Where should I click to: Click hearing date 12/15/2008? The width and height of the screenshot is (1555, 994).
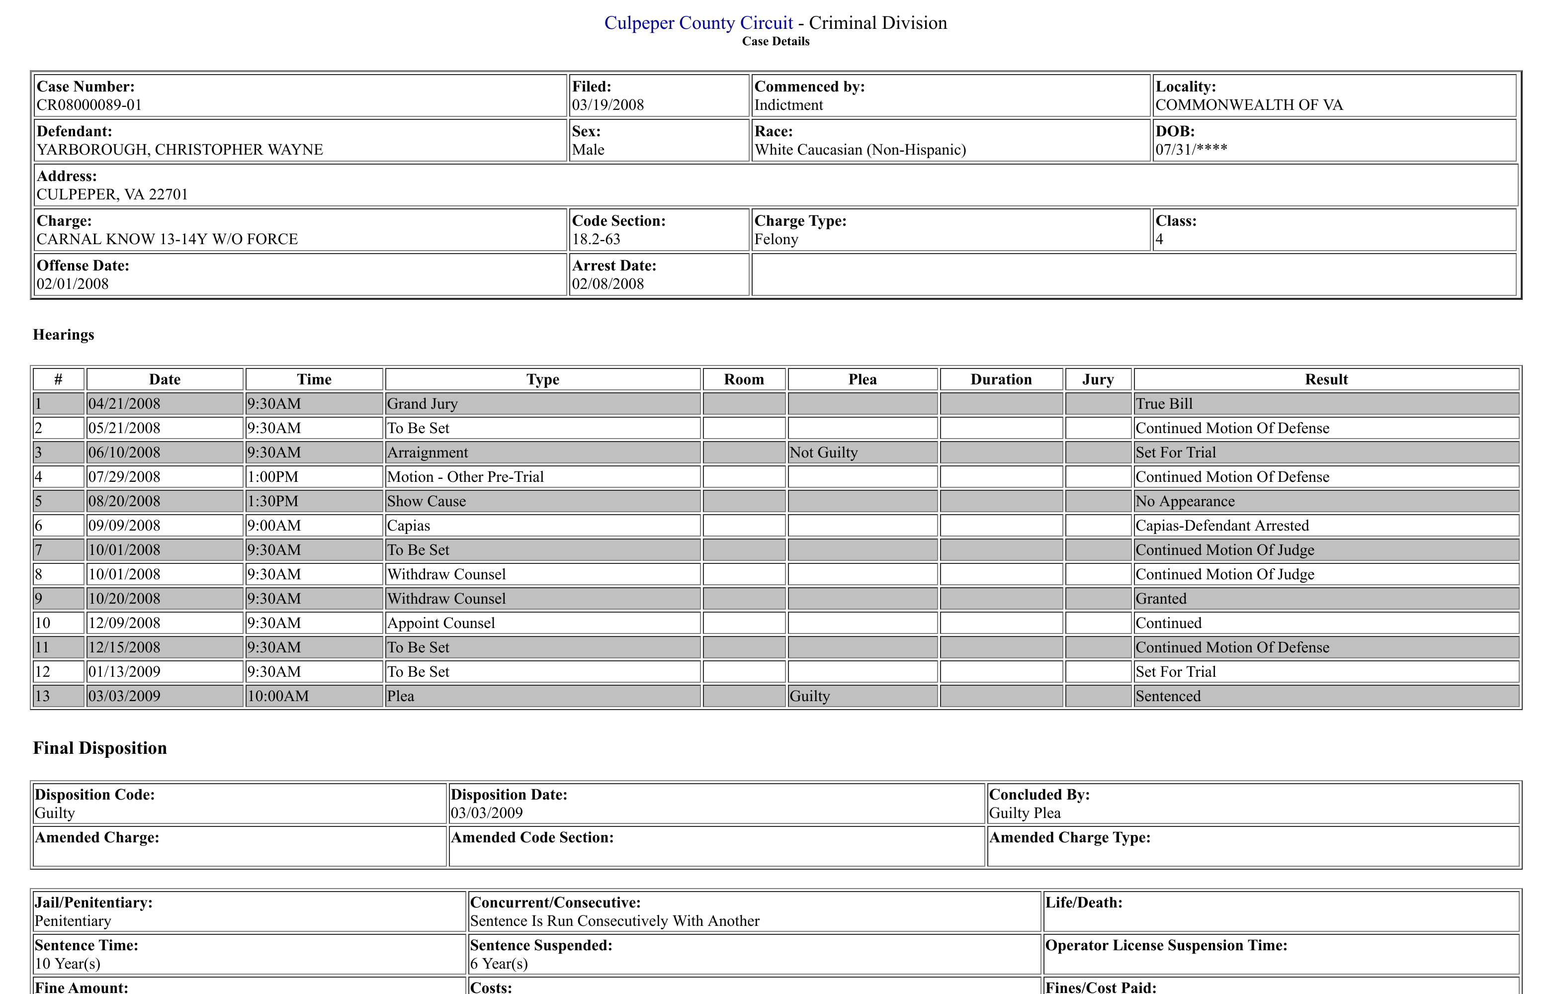(x=124, y=648)
